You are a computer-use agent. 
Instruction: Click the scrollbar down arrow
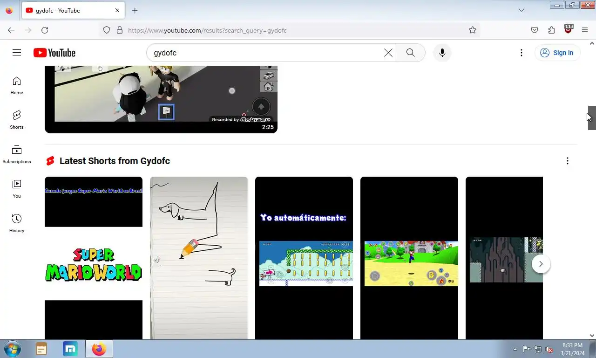coord(592,336)
